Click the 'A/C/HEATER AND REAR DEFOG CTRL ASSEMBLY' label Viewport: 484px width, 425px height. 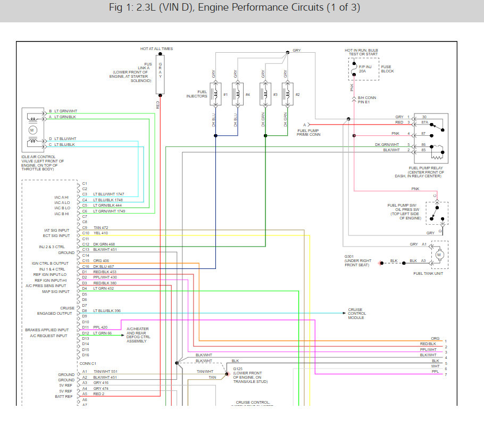(x=138, y=335)
